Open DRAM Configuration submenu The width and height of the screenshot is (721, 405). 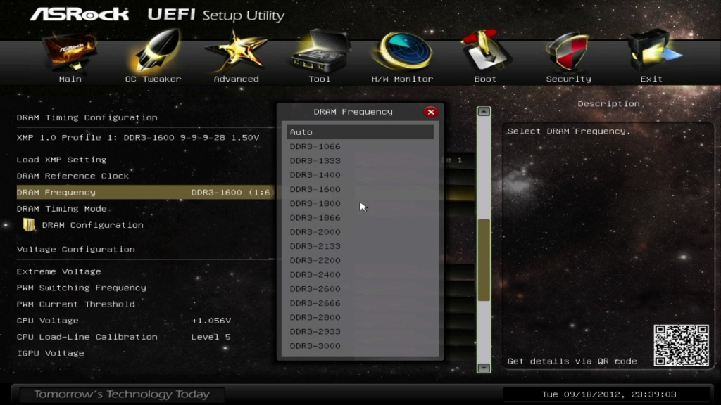tap(92, 225)
